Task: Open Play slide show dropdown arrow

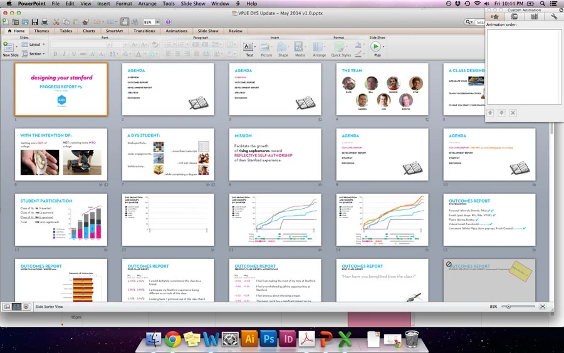Action: (384, 47)
